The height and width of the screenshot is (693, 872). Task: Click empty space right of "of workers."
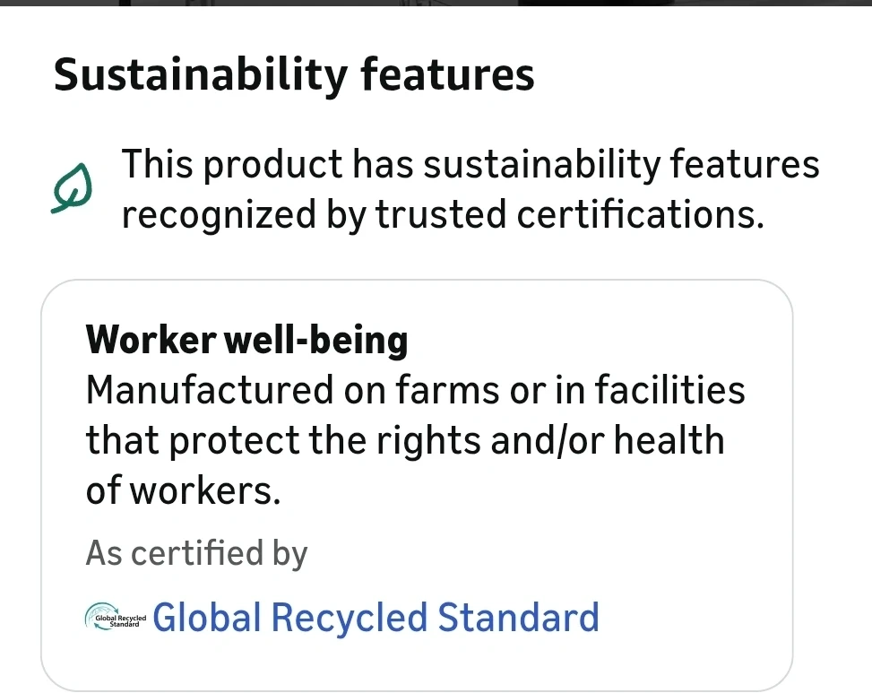click(x=538, y=490)
